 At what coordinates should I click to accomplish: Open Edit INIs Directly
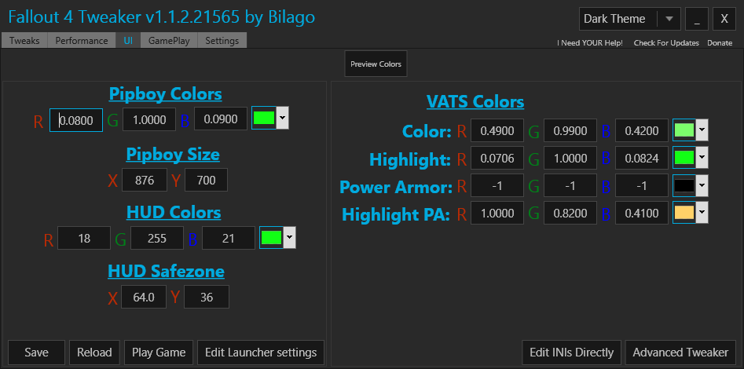pos(572,353)
